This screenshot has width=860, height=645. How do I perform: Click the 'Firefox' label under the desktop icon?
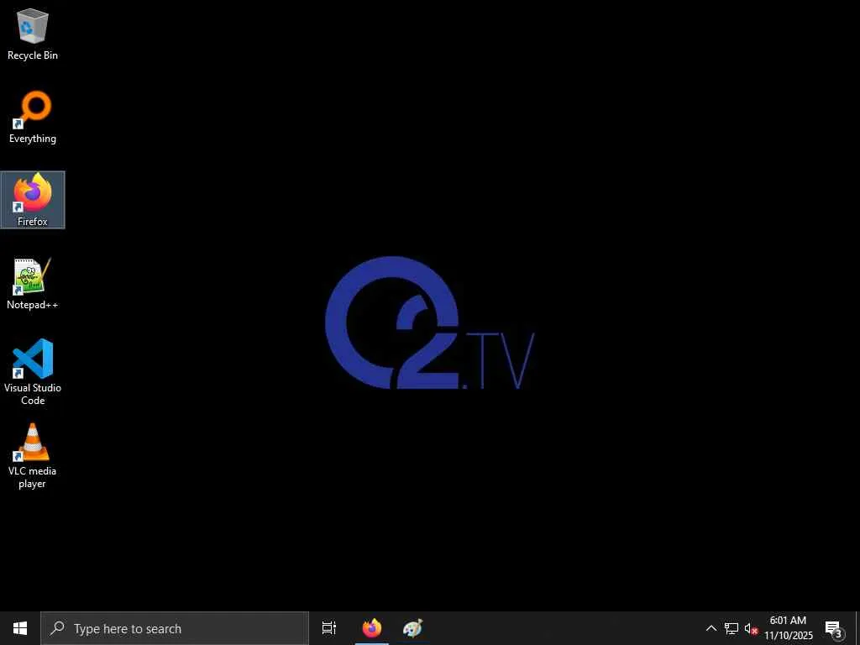[x=33, y=222]
